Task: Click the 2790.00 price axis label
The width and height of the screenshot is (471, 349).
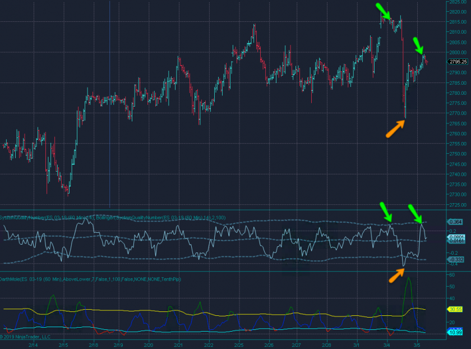Action: 458,72
